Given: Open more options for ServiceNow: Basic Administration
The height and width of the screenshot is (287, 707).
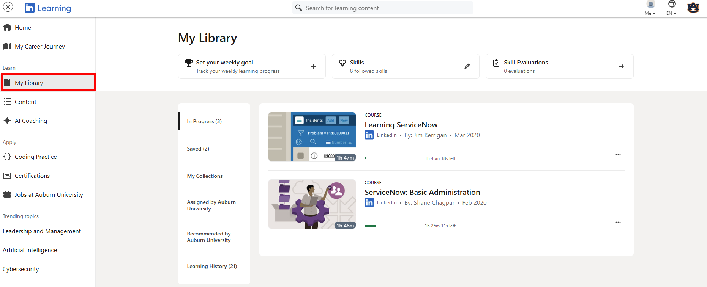Looking at the screenshot, I should [618, 222].
